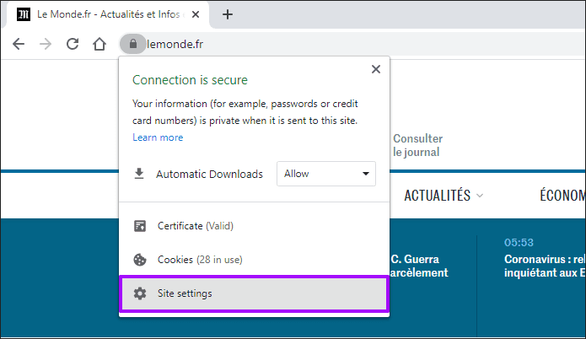The image size is (586, 339).
Task: Click the 05:53 timestamp
Action: point(519,243)
